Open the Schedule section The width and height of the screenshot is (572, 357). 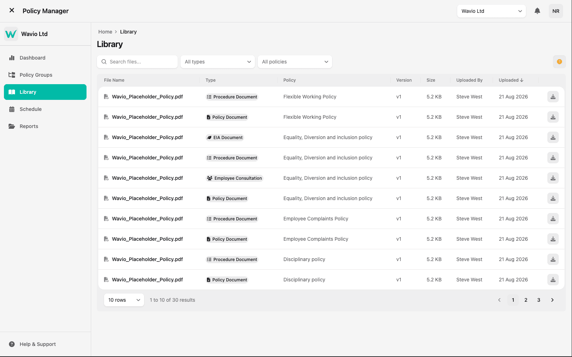click(45, 109)
